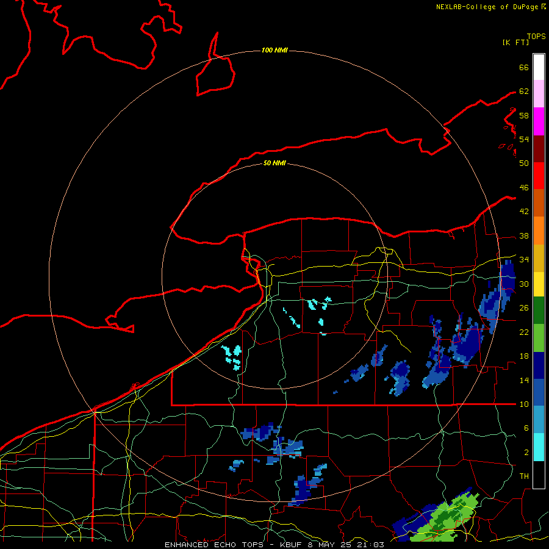Click the 50 value on the legend
Viewport: 549px width, 549px height.
[x=524, y=163]
